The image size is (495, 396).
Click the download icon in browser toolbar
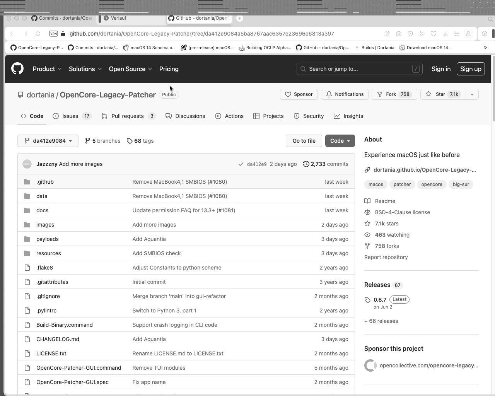pyautogui.click(x=445, y=34)
